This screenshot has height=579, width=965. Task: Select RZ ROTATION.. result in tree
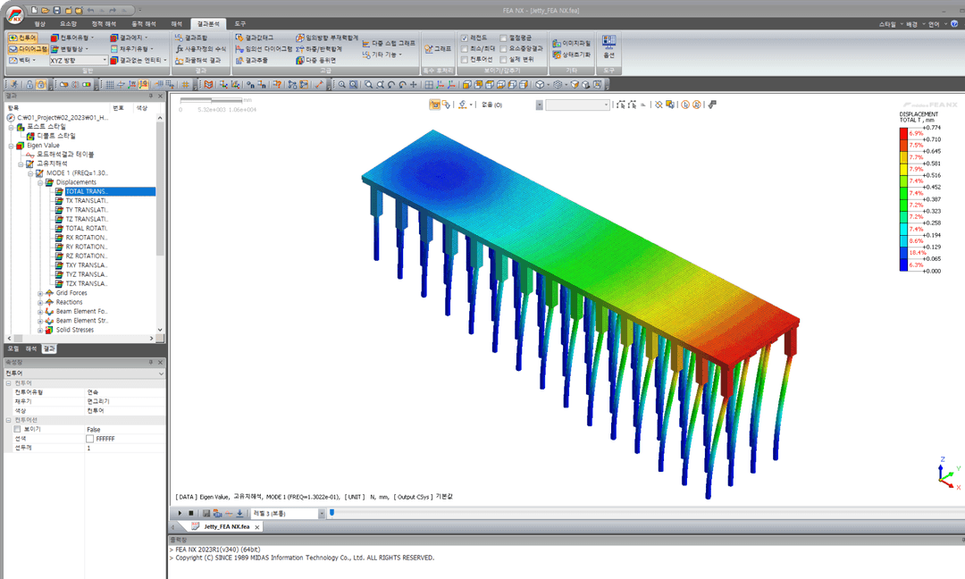point(86,256)
